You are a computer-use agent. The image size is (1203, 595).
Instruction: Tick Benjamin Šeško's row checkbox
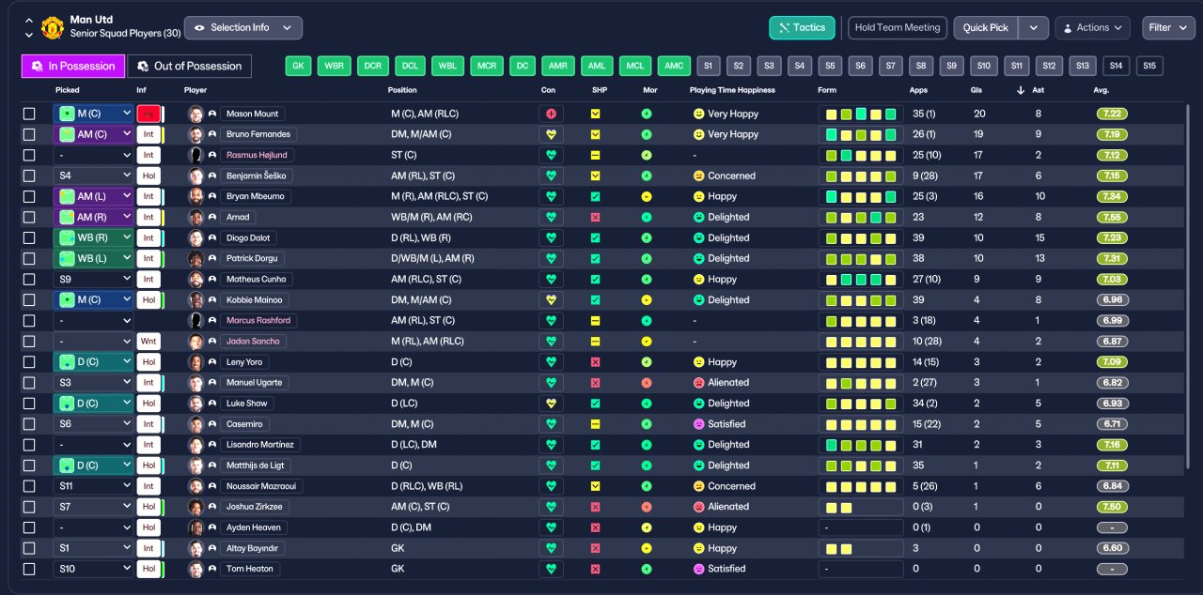29,175
